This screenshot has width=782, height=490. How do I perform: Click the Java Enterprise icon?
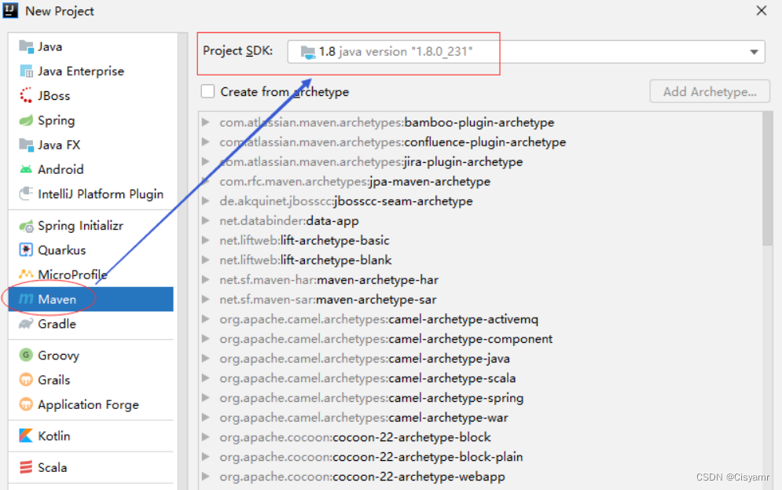point(26,72)
